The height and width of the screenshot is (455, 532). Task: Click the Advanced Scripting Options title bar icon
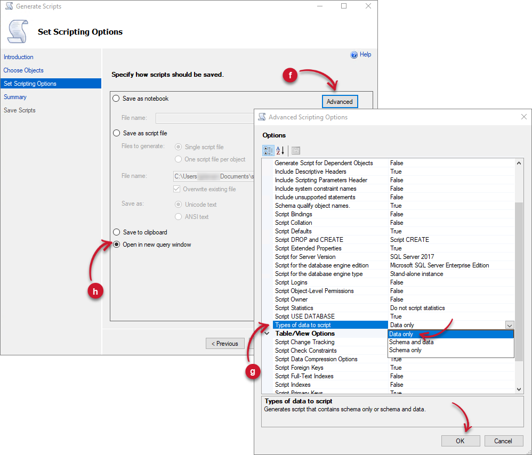[x=262, y=117]
